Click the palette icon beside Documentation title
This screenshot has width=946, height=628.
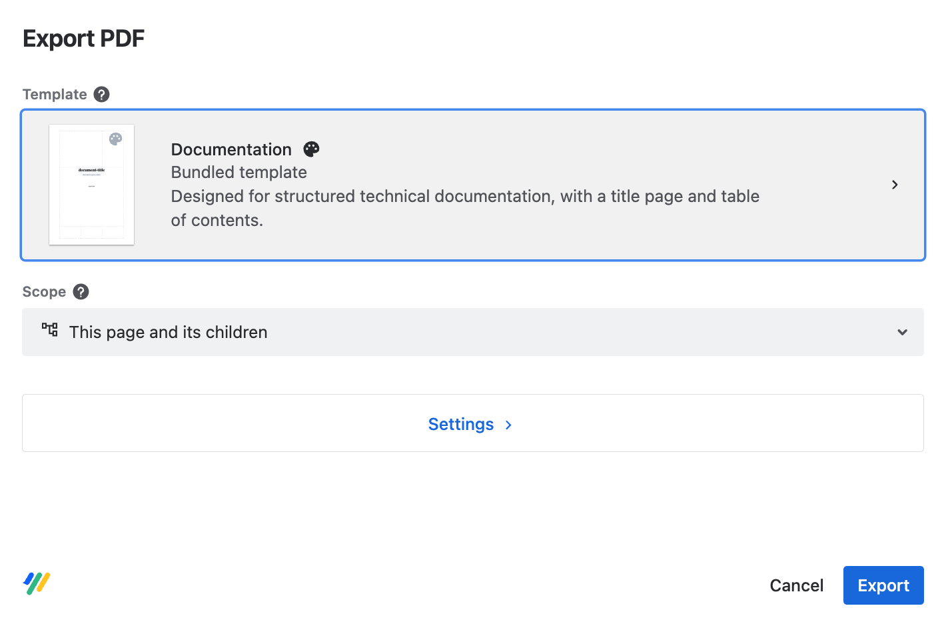(311, 149)
